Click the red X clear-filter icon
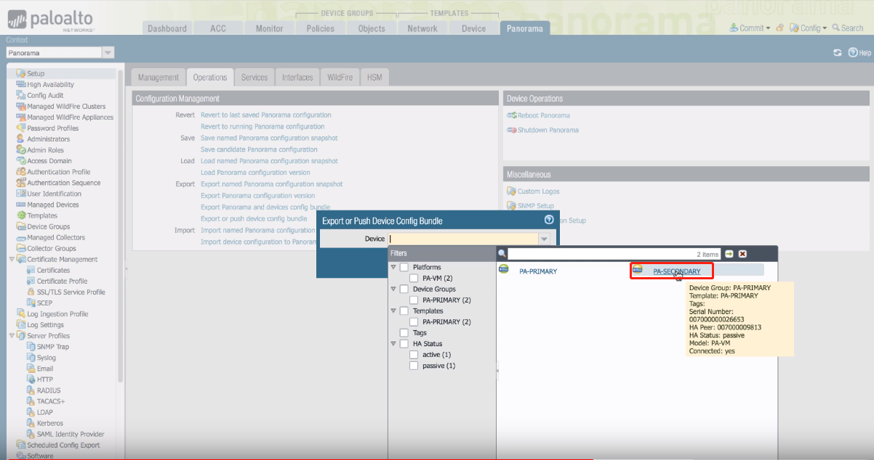Image resolution: width=874 pixels, height=460 pixels. [x=742, y=254]
